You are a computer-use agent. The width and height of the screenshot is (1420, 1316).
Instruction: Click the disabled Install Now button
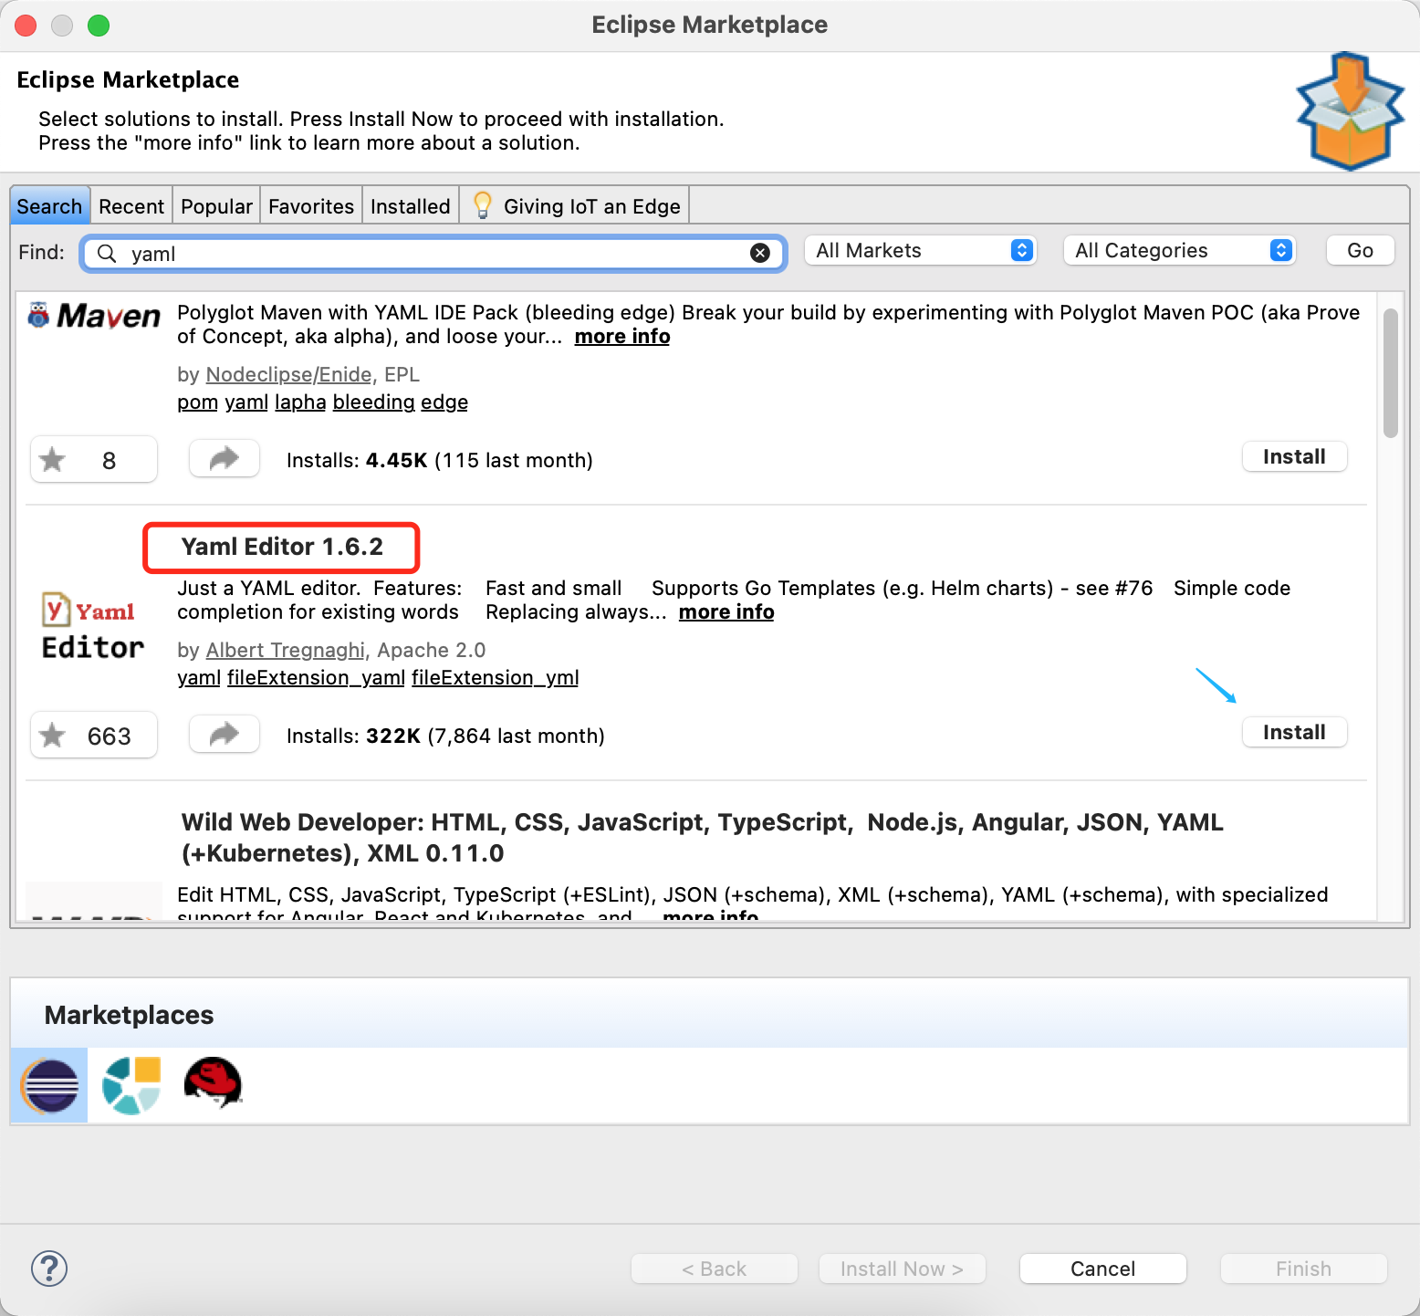(x=902, y=1269)
